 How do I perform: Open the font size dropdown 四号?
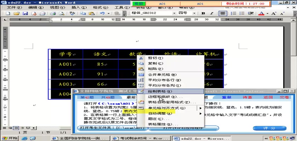coord(194,13)
